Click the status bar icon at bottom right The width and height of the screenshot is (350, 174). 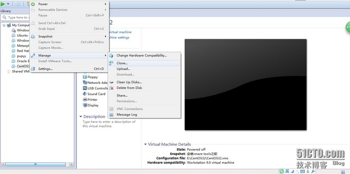pos(343,172)
